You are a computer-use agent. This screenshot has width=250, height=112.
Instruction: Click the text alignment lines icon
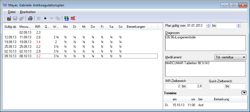[x=39, y=19]
